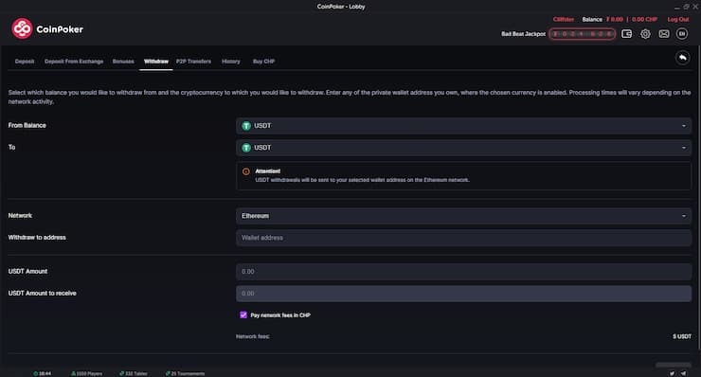
Task: Open the History tab
Action: [x=231, y=62]
